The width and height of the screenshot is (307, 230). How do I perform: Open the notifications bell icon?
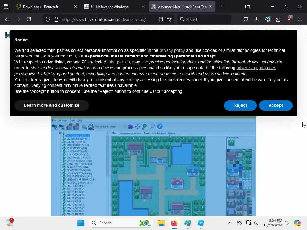287,223
